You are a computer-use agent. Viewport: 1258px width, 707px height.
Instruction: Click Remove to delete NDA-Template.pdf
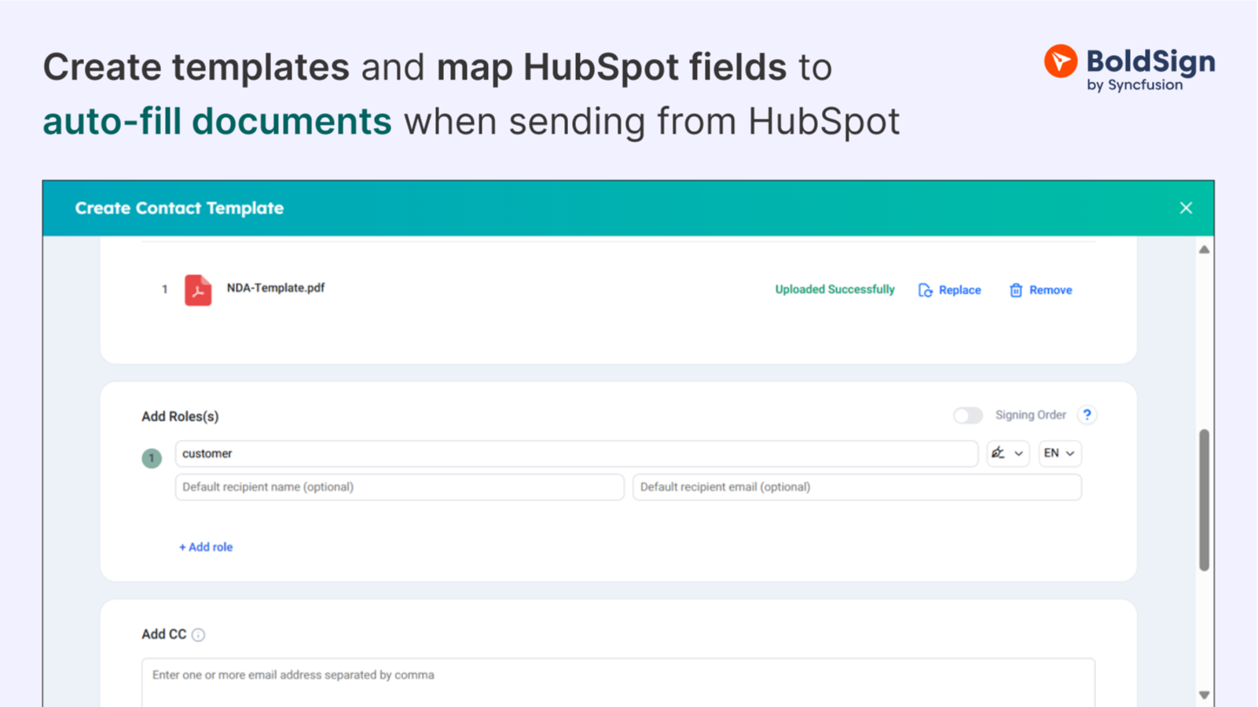point(1051,289)
